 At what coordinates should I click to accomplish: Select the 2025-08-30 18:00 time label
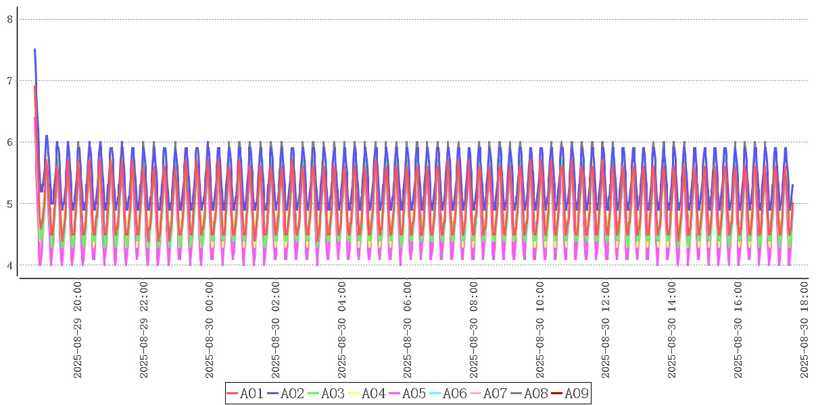tap(805, 331)
